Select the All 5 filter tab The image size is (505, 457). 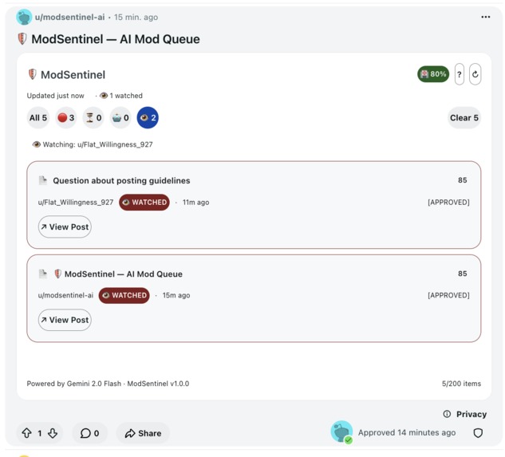tap(38, 118)
